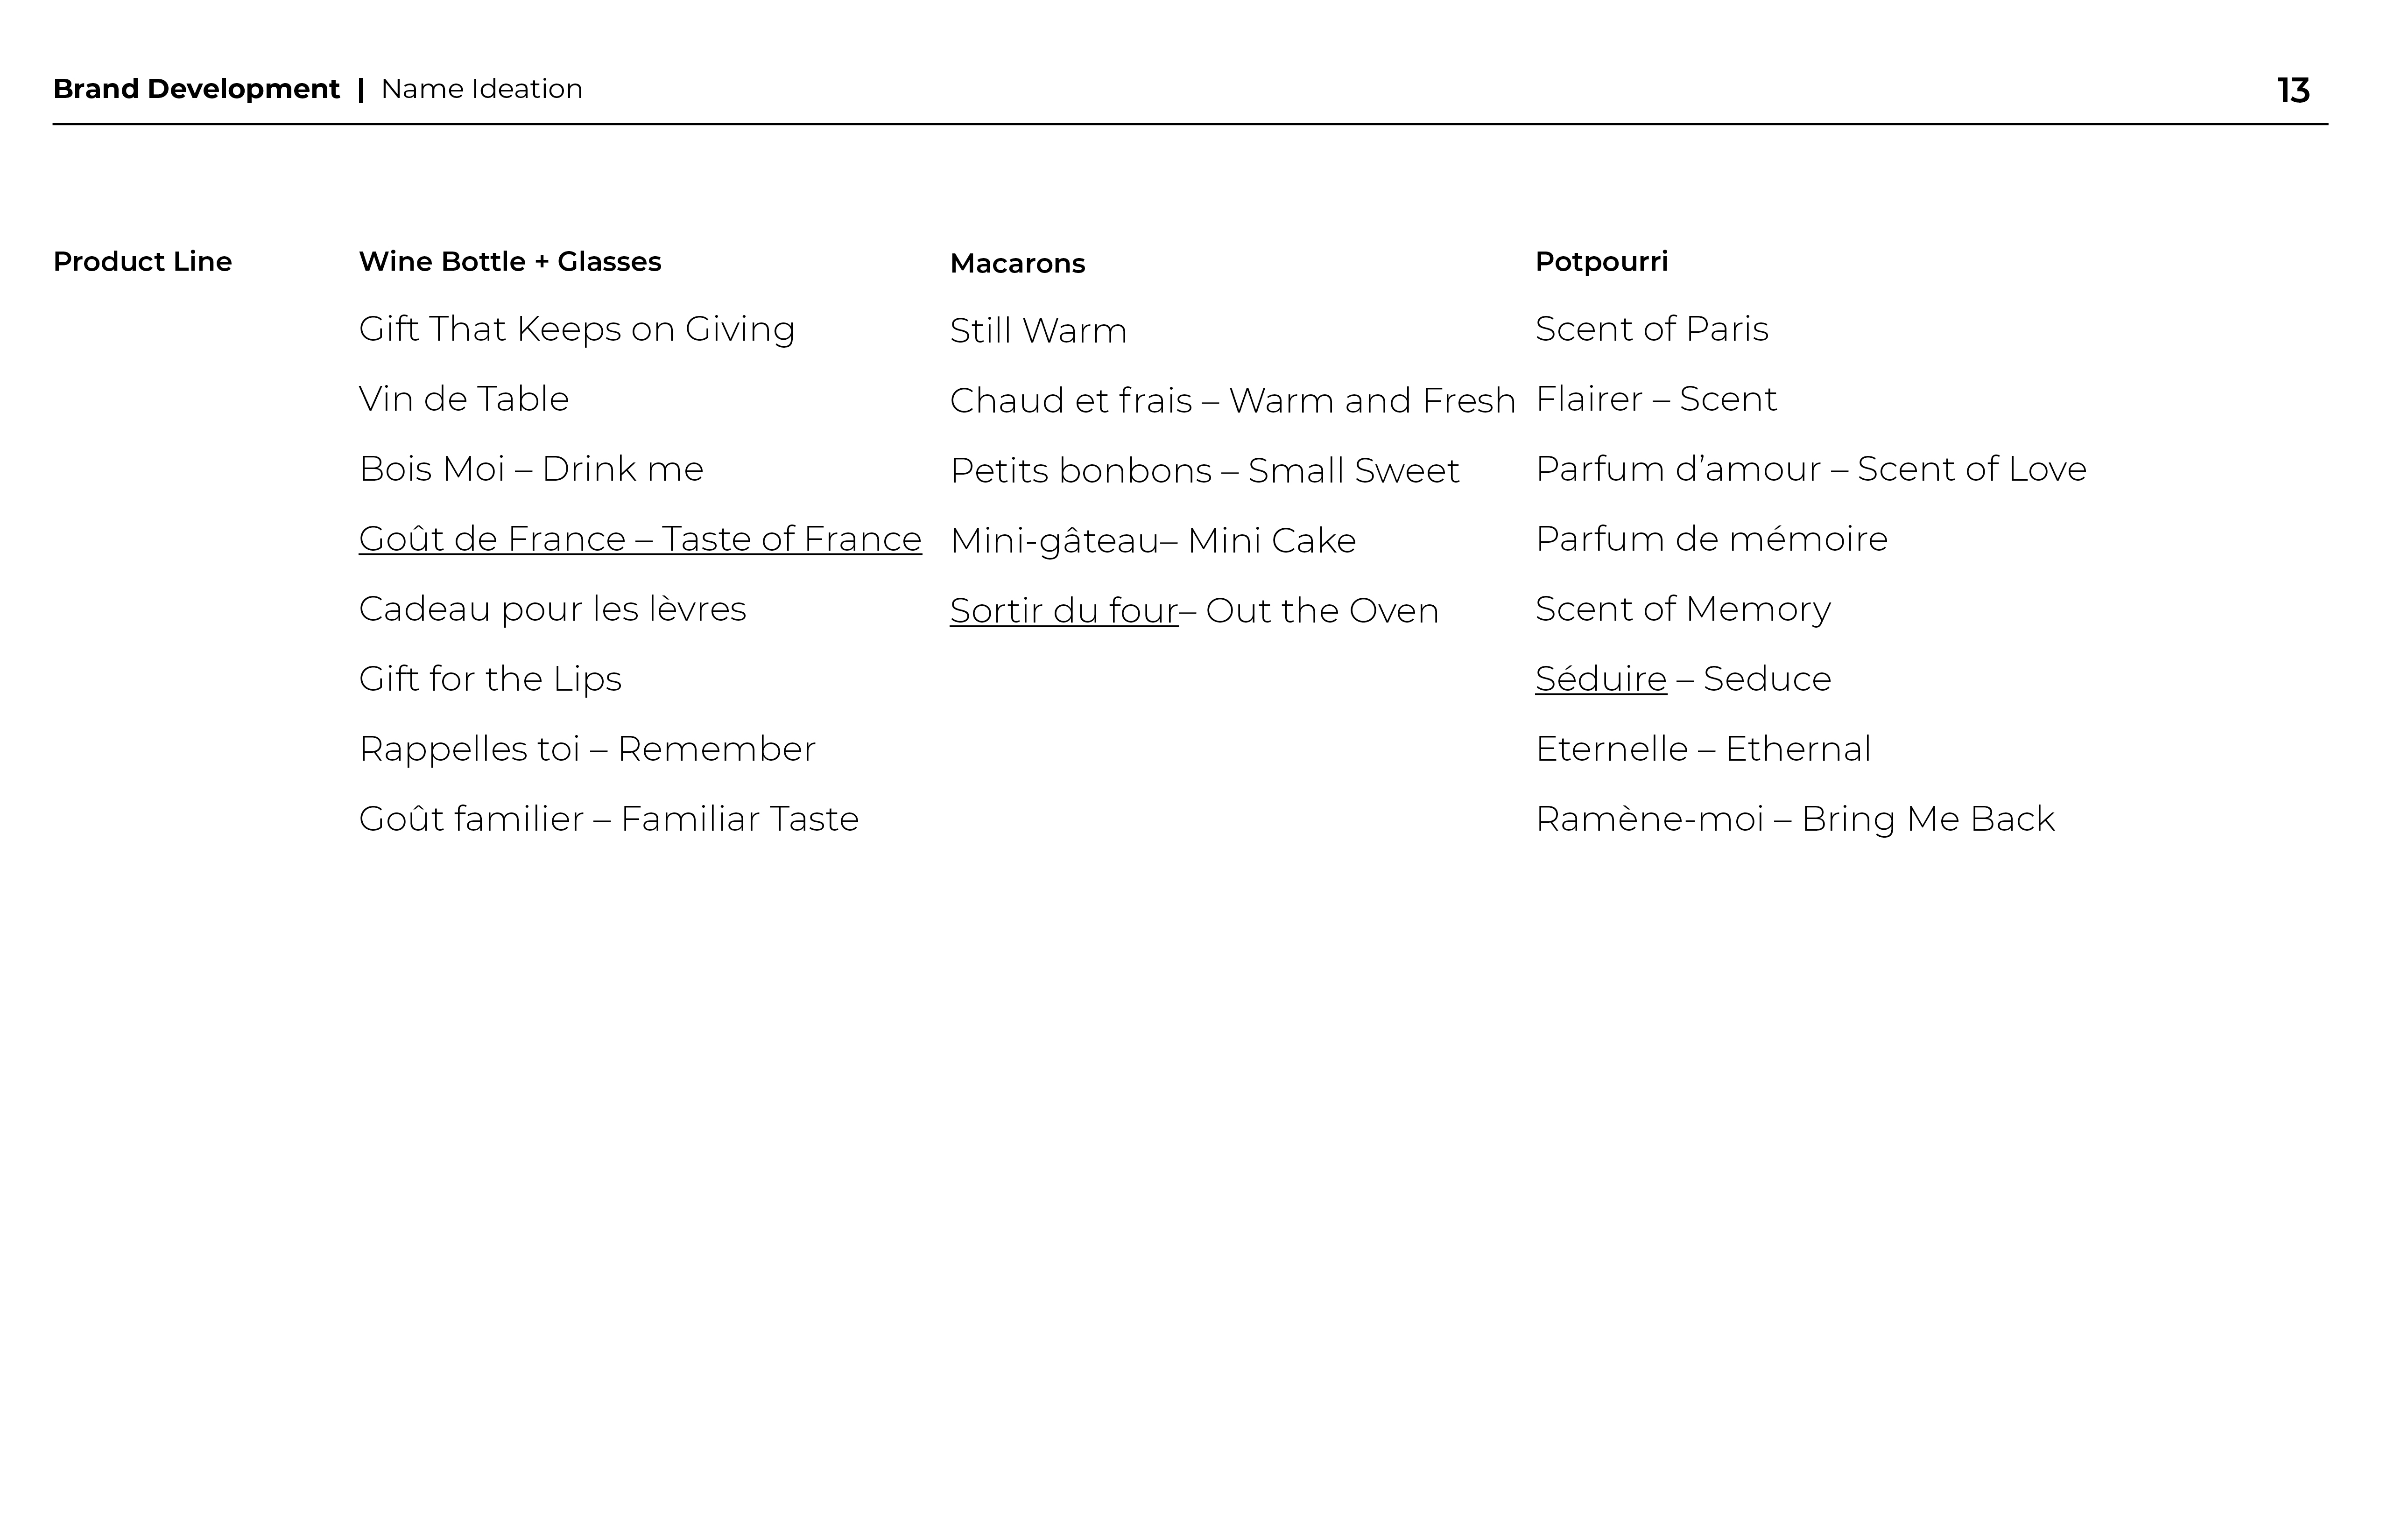This screenshot has height=1540, width=2381.
Task: Click the "Still Warm" macaron name
Action: pyautogui.click(x=1037, y=331)
